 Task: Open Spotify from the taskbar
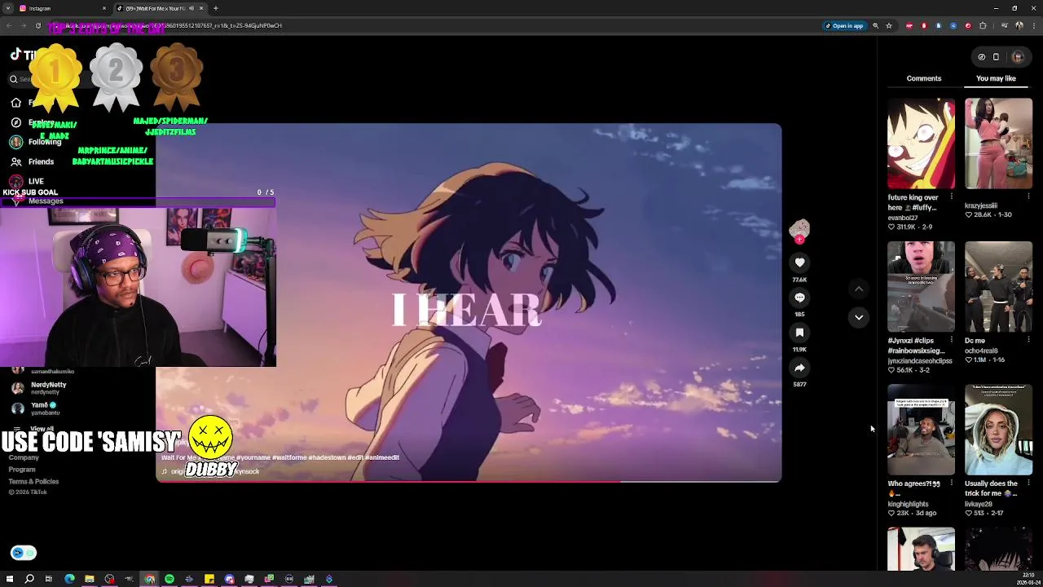[x=169, y=579]
